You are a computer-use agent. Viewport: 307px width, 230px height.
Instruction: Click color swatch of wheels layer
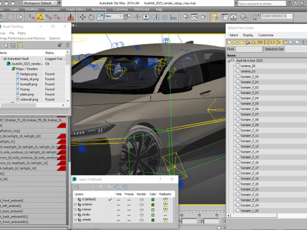(x=153, y=220)
